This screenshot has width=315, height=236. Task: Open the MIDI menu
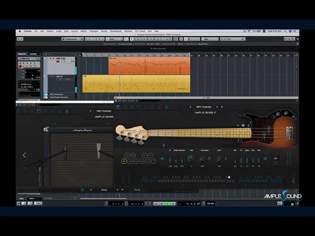pos(66,31)
